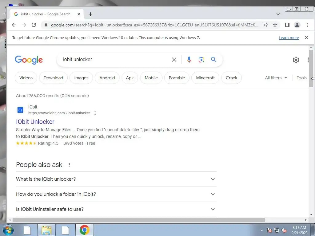Bookmark this tab with the star icon
This screenshot has height=236, width=315.
coord(275,25)
